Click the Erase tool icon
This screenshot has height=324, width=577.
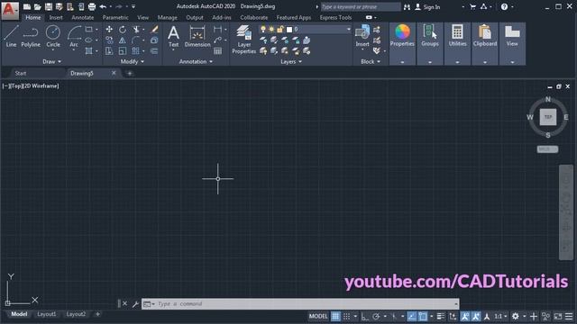tap(154, 30)
